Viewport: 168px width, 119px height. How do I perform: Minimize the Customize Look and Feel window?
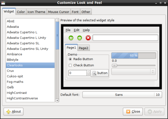(x=156, y=3)
